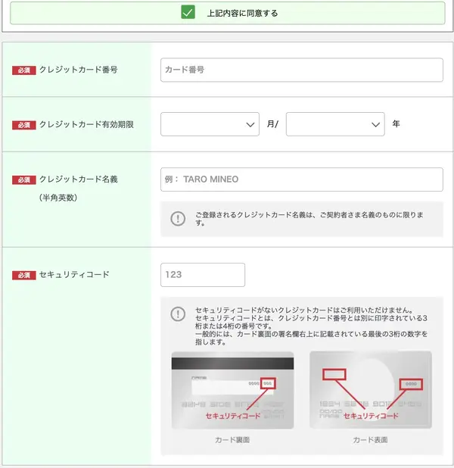Click the info icon in the security code explanation
Screen dimensions: 454x468
pyautogui.click(x=178, y=314)
